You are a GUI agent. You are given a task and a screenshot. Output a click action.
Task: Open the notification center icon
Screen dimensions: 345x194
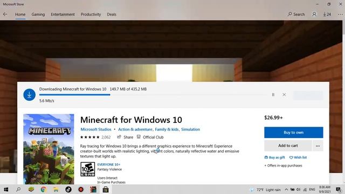[339, 189]
